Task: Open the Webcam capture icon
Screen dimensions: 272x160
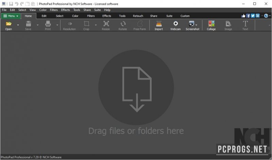Action: tap(175, 23)
